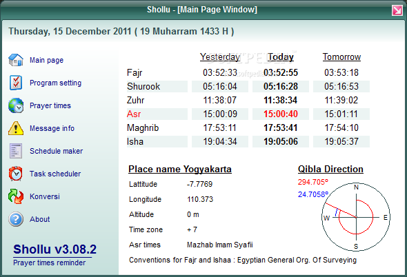This screenshot has height=277, width=407.
Task: Click yesterday's Fajr time 03:52:33
Action: [220, 72]
